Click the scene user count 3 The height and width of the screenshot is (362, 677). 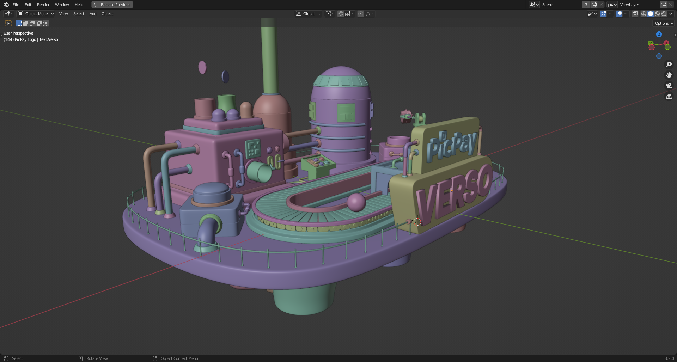(586, 5)
